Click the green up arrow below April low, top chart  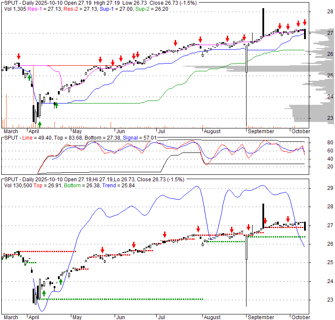(40, 124)
